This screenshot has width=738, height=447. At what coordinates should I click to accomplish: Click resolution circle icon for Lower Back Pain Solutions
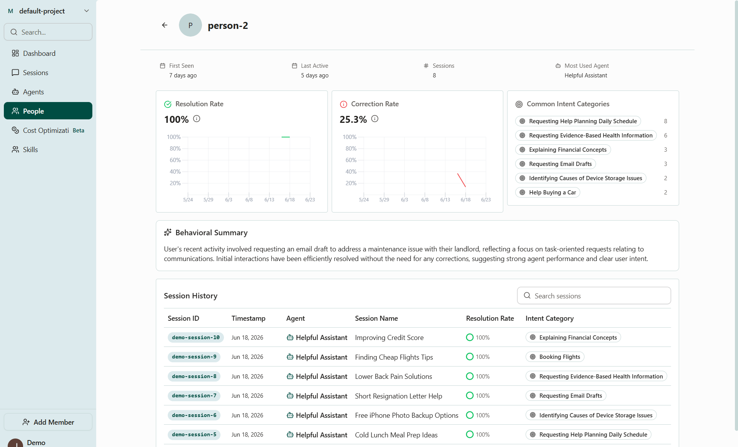pos(469,376)
